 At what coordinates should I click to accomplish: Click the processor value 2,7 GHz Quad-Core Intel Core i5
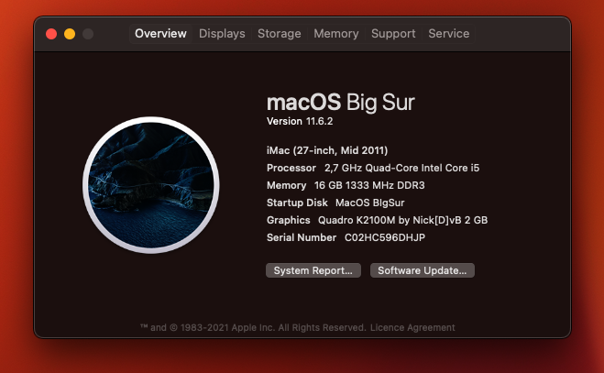click(401, 168)
